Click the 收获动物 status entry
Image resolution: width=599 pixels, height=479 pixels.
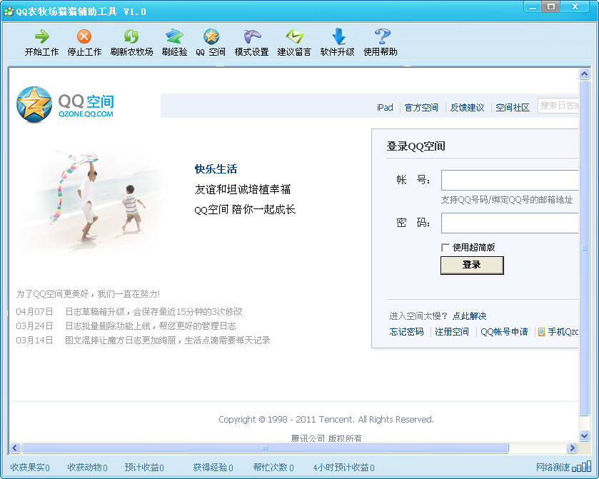click(87, 467)
